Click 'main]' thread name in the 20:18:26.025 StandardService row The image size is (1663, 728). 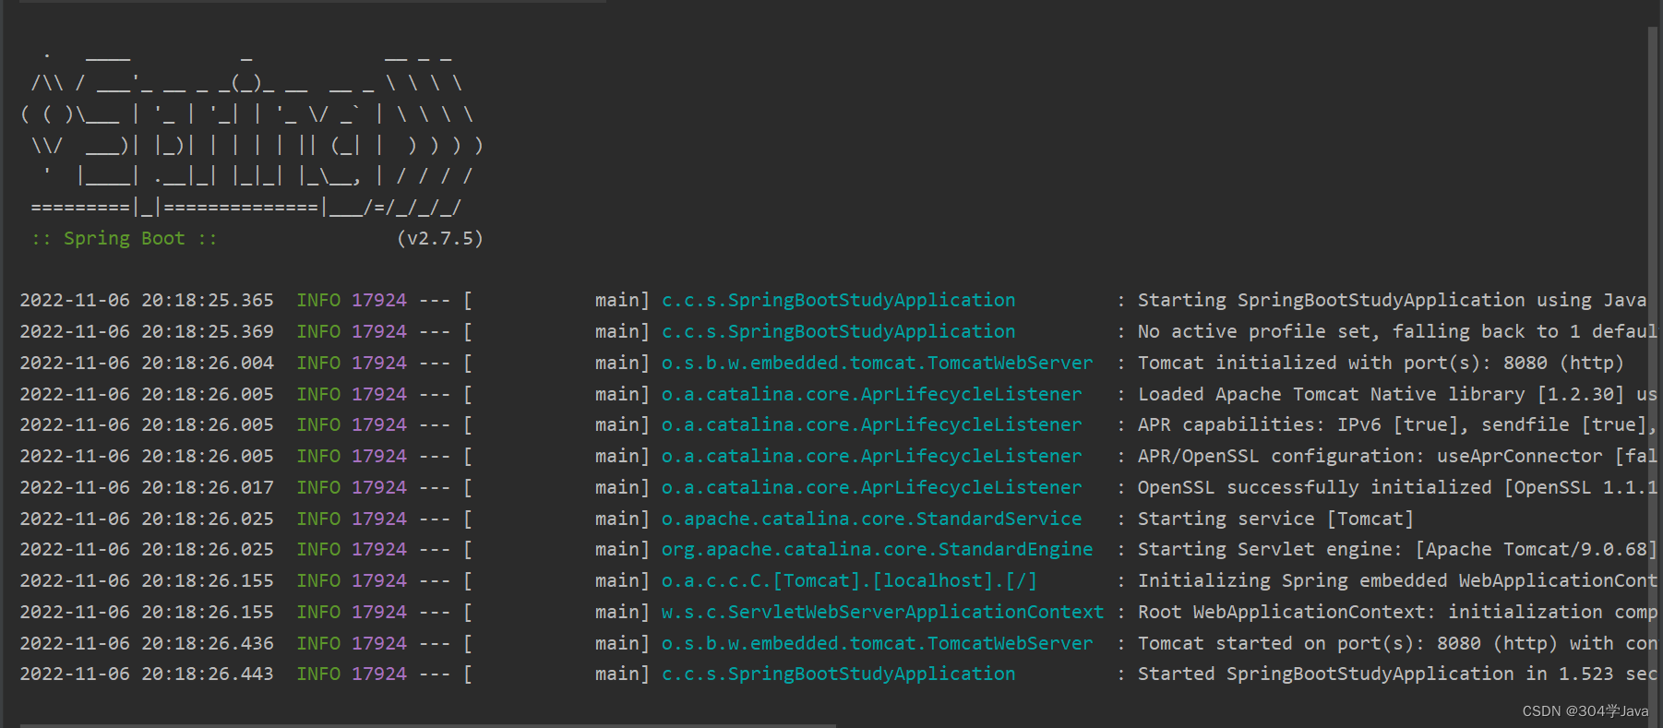point(622,519)
